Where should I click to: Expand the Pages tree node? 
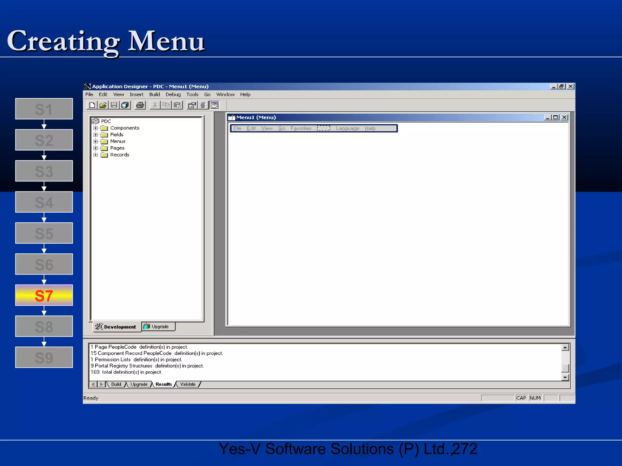click(x=95, y=148)
